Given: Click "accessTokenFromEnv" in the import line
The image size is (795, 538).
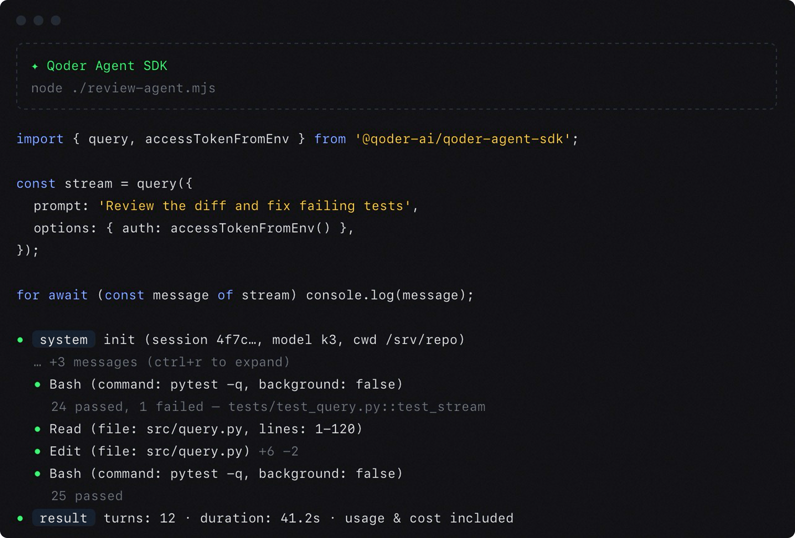Looking at the screenshot, I should pos(217,139).
